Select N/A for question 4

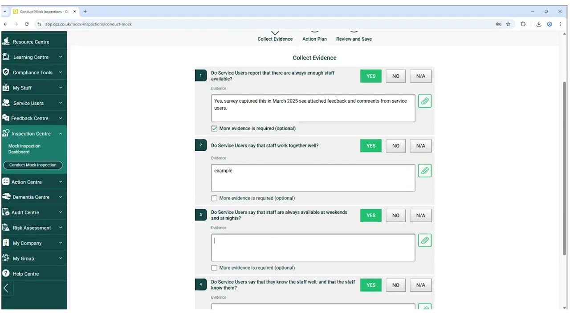(421, 285)
